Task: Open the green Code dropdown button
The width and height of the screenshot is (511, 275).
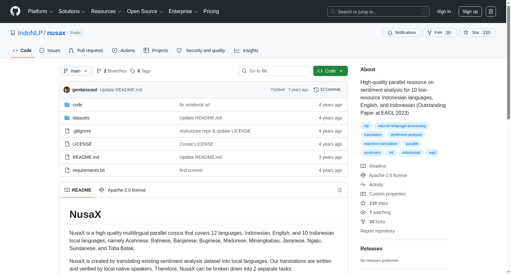Action: (331, 71)
